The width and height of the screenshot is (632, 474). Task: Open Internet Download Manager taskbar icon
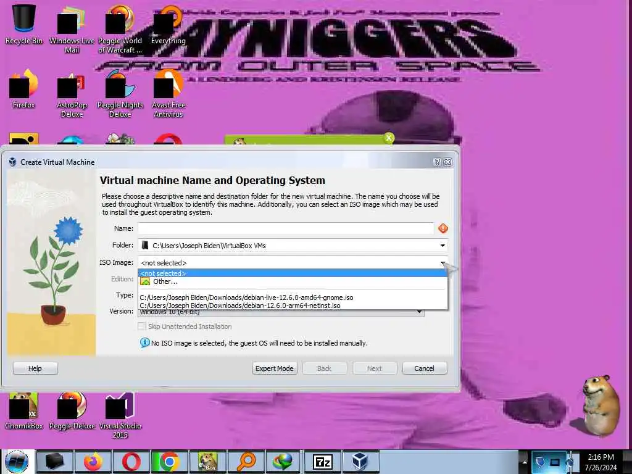(x=284, y=462)
